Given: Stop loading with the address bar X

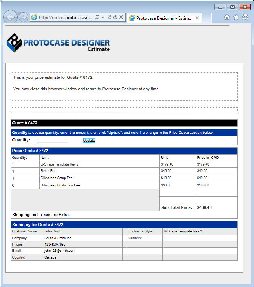Looking at the screenshot, I should [121, 18].
